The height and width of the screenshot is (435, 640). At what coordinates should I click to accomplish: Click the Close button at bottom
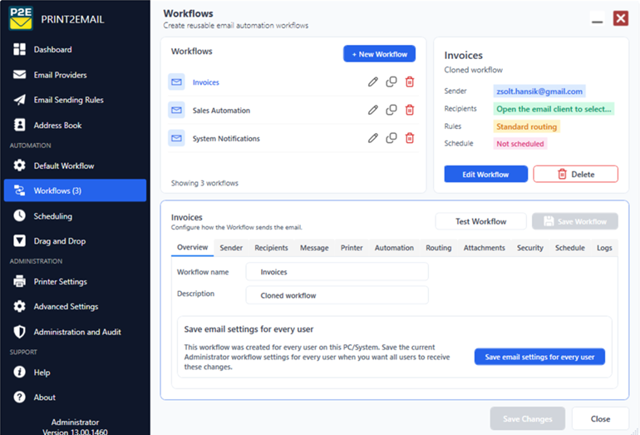pos(600,418)
